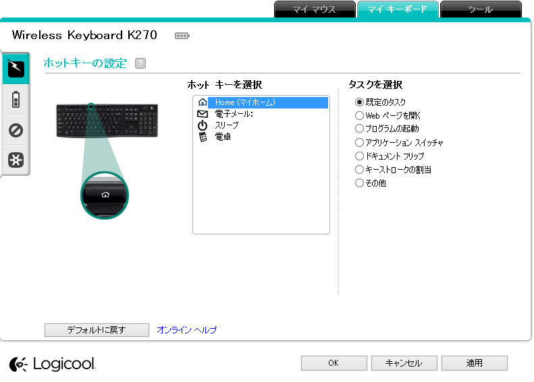
Task: Click the Wireless Keyboard K270 title
Action: [x=84, y=35]
